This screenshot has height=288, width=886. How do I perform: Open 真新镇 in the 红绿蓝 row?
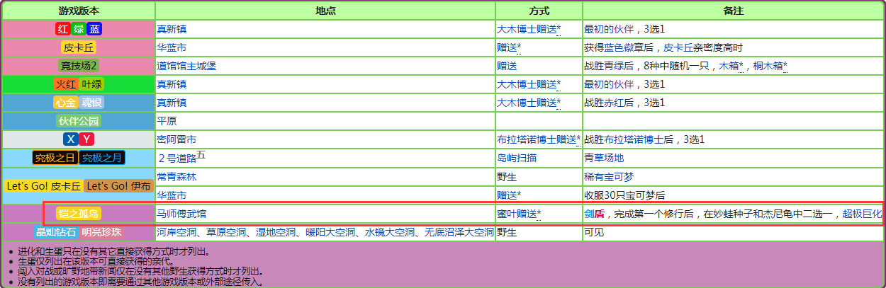coord(172,29)
